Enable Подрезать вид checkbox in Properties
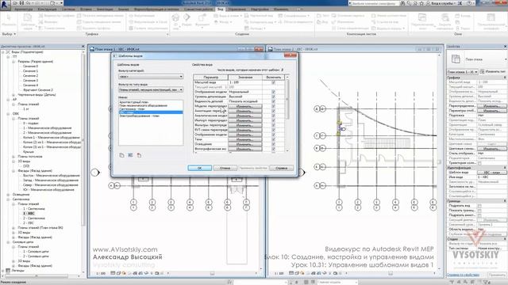Screen dimensions: 508x285 click(x=479, y=206)
